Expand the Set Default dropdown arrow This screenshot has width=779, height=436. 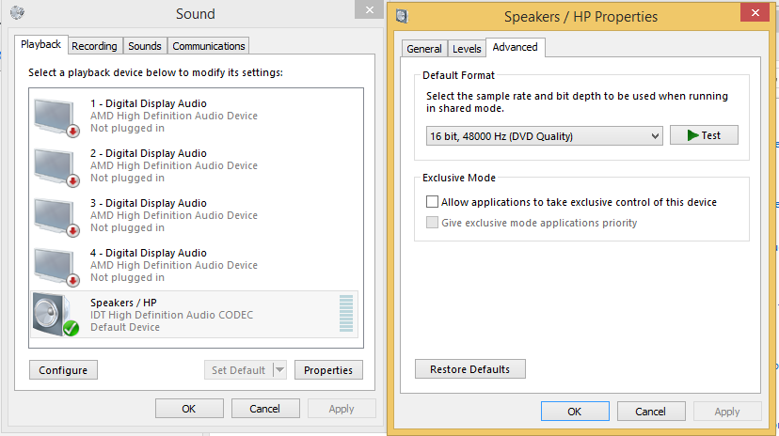(x=279, y=370)
